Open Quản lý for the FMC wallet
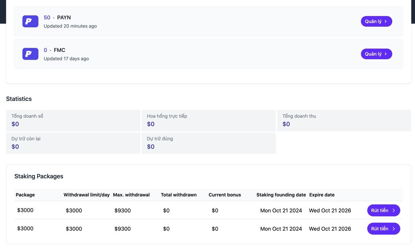This screenshot has height=250, width=415. pyautogui.click(x=376, y=54)
